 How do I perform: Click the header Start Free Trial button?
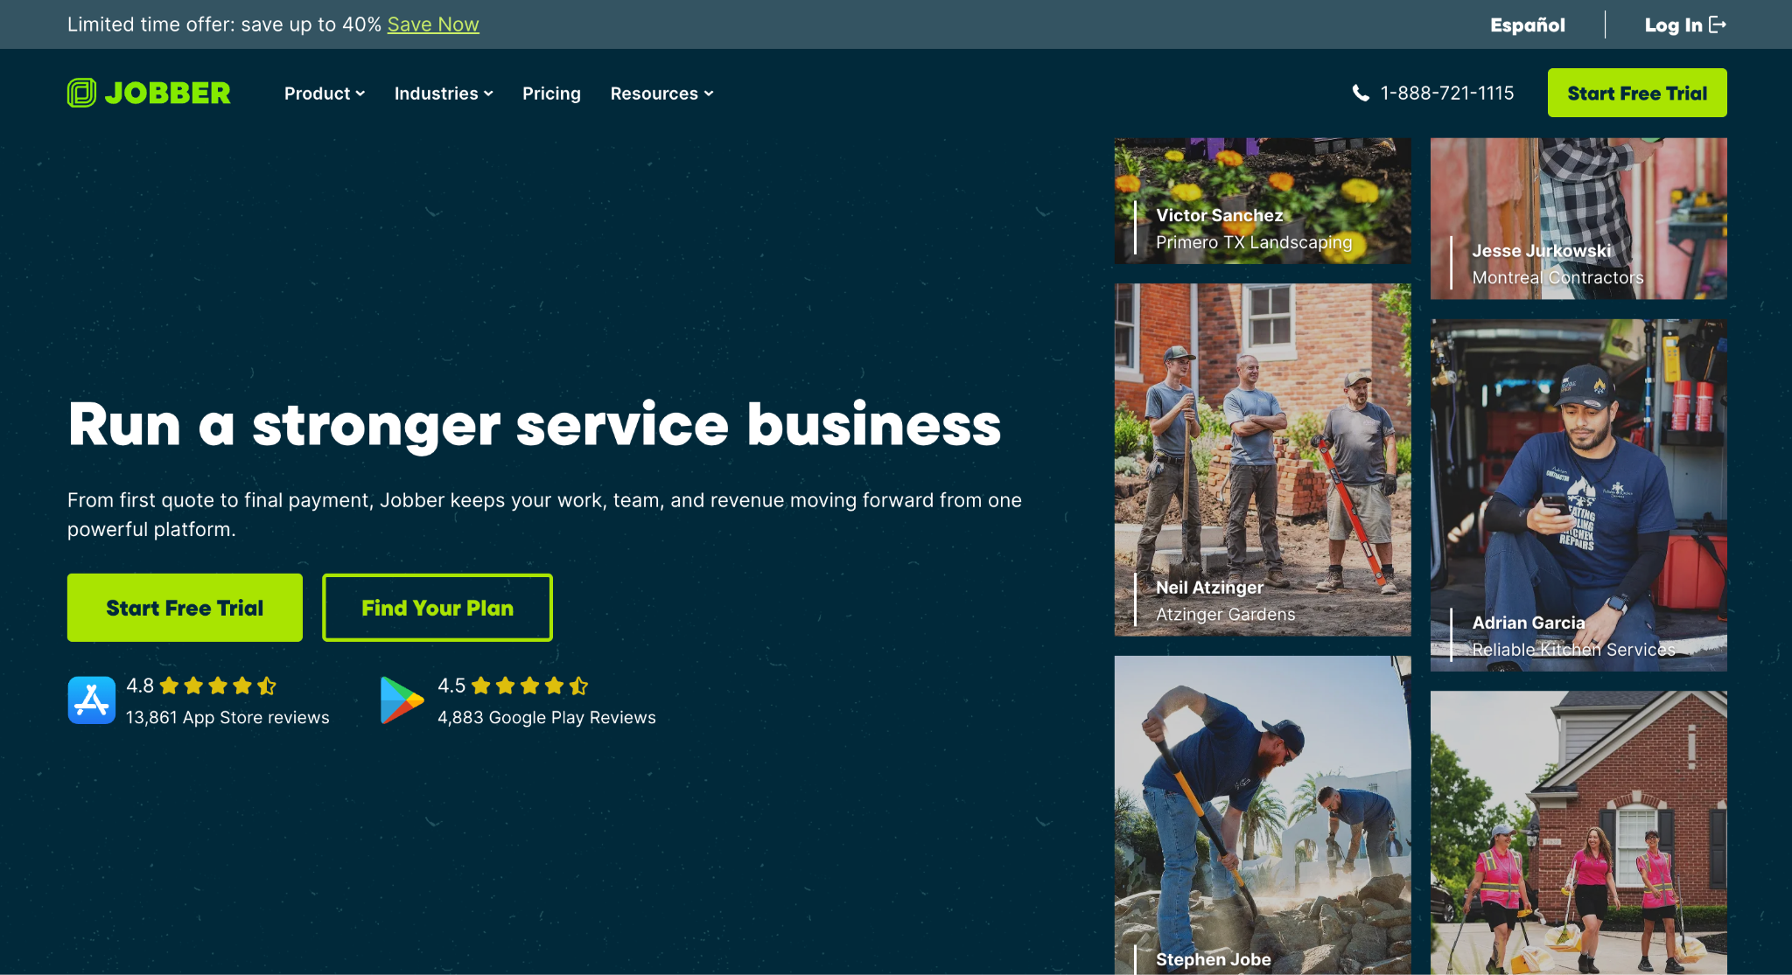pyautogui.click(x=1637, y=93)
